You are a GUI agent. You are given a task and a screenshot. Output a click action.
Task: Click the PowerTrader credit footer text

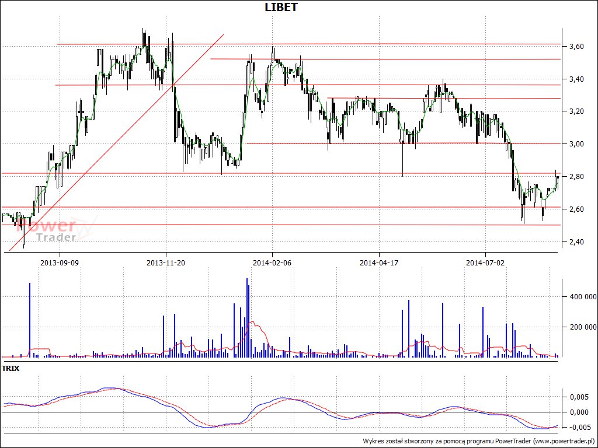click(479, 441)
